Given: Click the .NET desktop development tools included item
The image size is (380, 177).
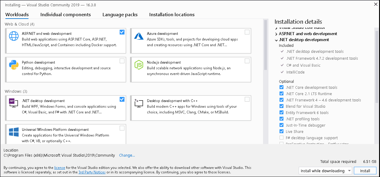Looking at the screenshot, I should (315, 51).
